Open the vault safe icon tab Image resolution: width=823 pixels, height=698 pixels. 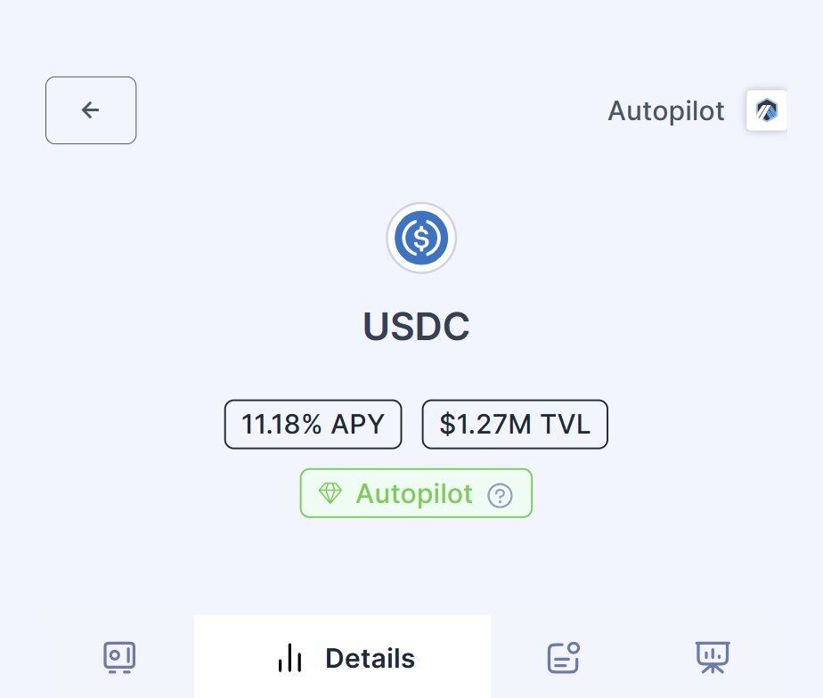(119, 658)
